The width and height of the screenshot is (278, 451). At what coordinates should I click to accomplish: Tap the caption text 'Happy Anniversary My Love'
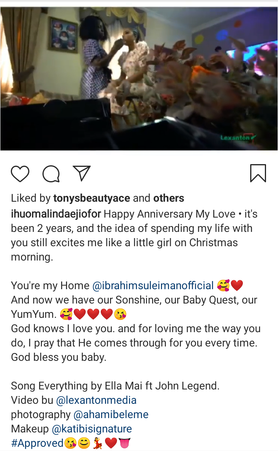point(170,214)
